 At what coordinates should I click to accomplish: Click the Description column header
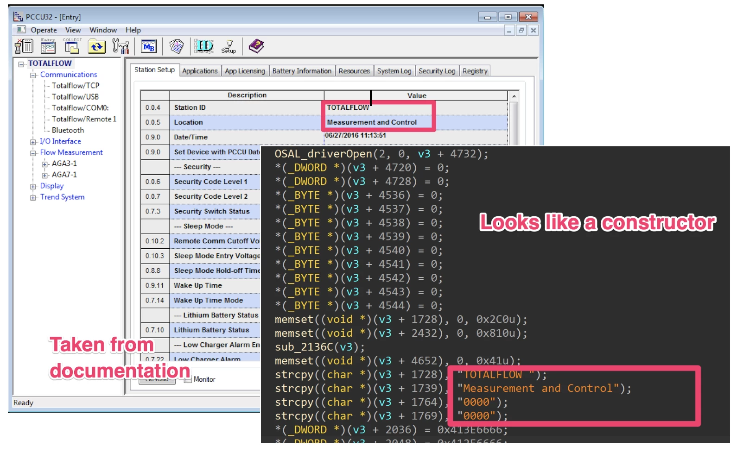coord(247,95)
